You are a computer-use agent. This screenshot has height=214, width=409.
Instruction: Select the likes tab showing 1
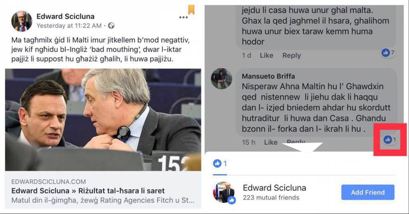click(220, 164)
